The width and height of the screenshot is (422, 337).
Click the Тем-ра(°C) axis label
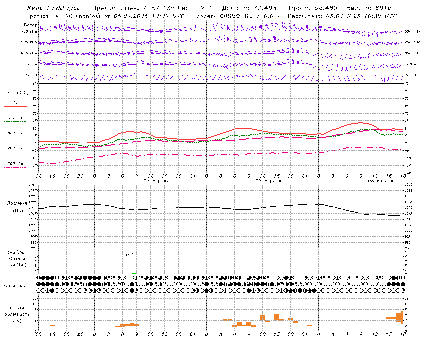click(x=15, y=93)
